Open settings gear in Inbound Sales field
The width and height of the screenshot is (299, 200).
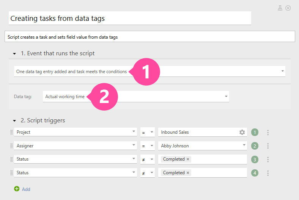click(242, 132)
